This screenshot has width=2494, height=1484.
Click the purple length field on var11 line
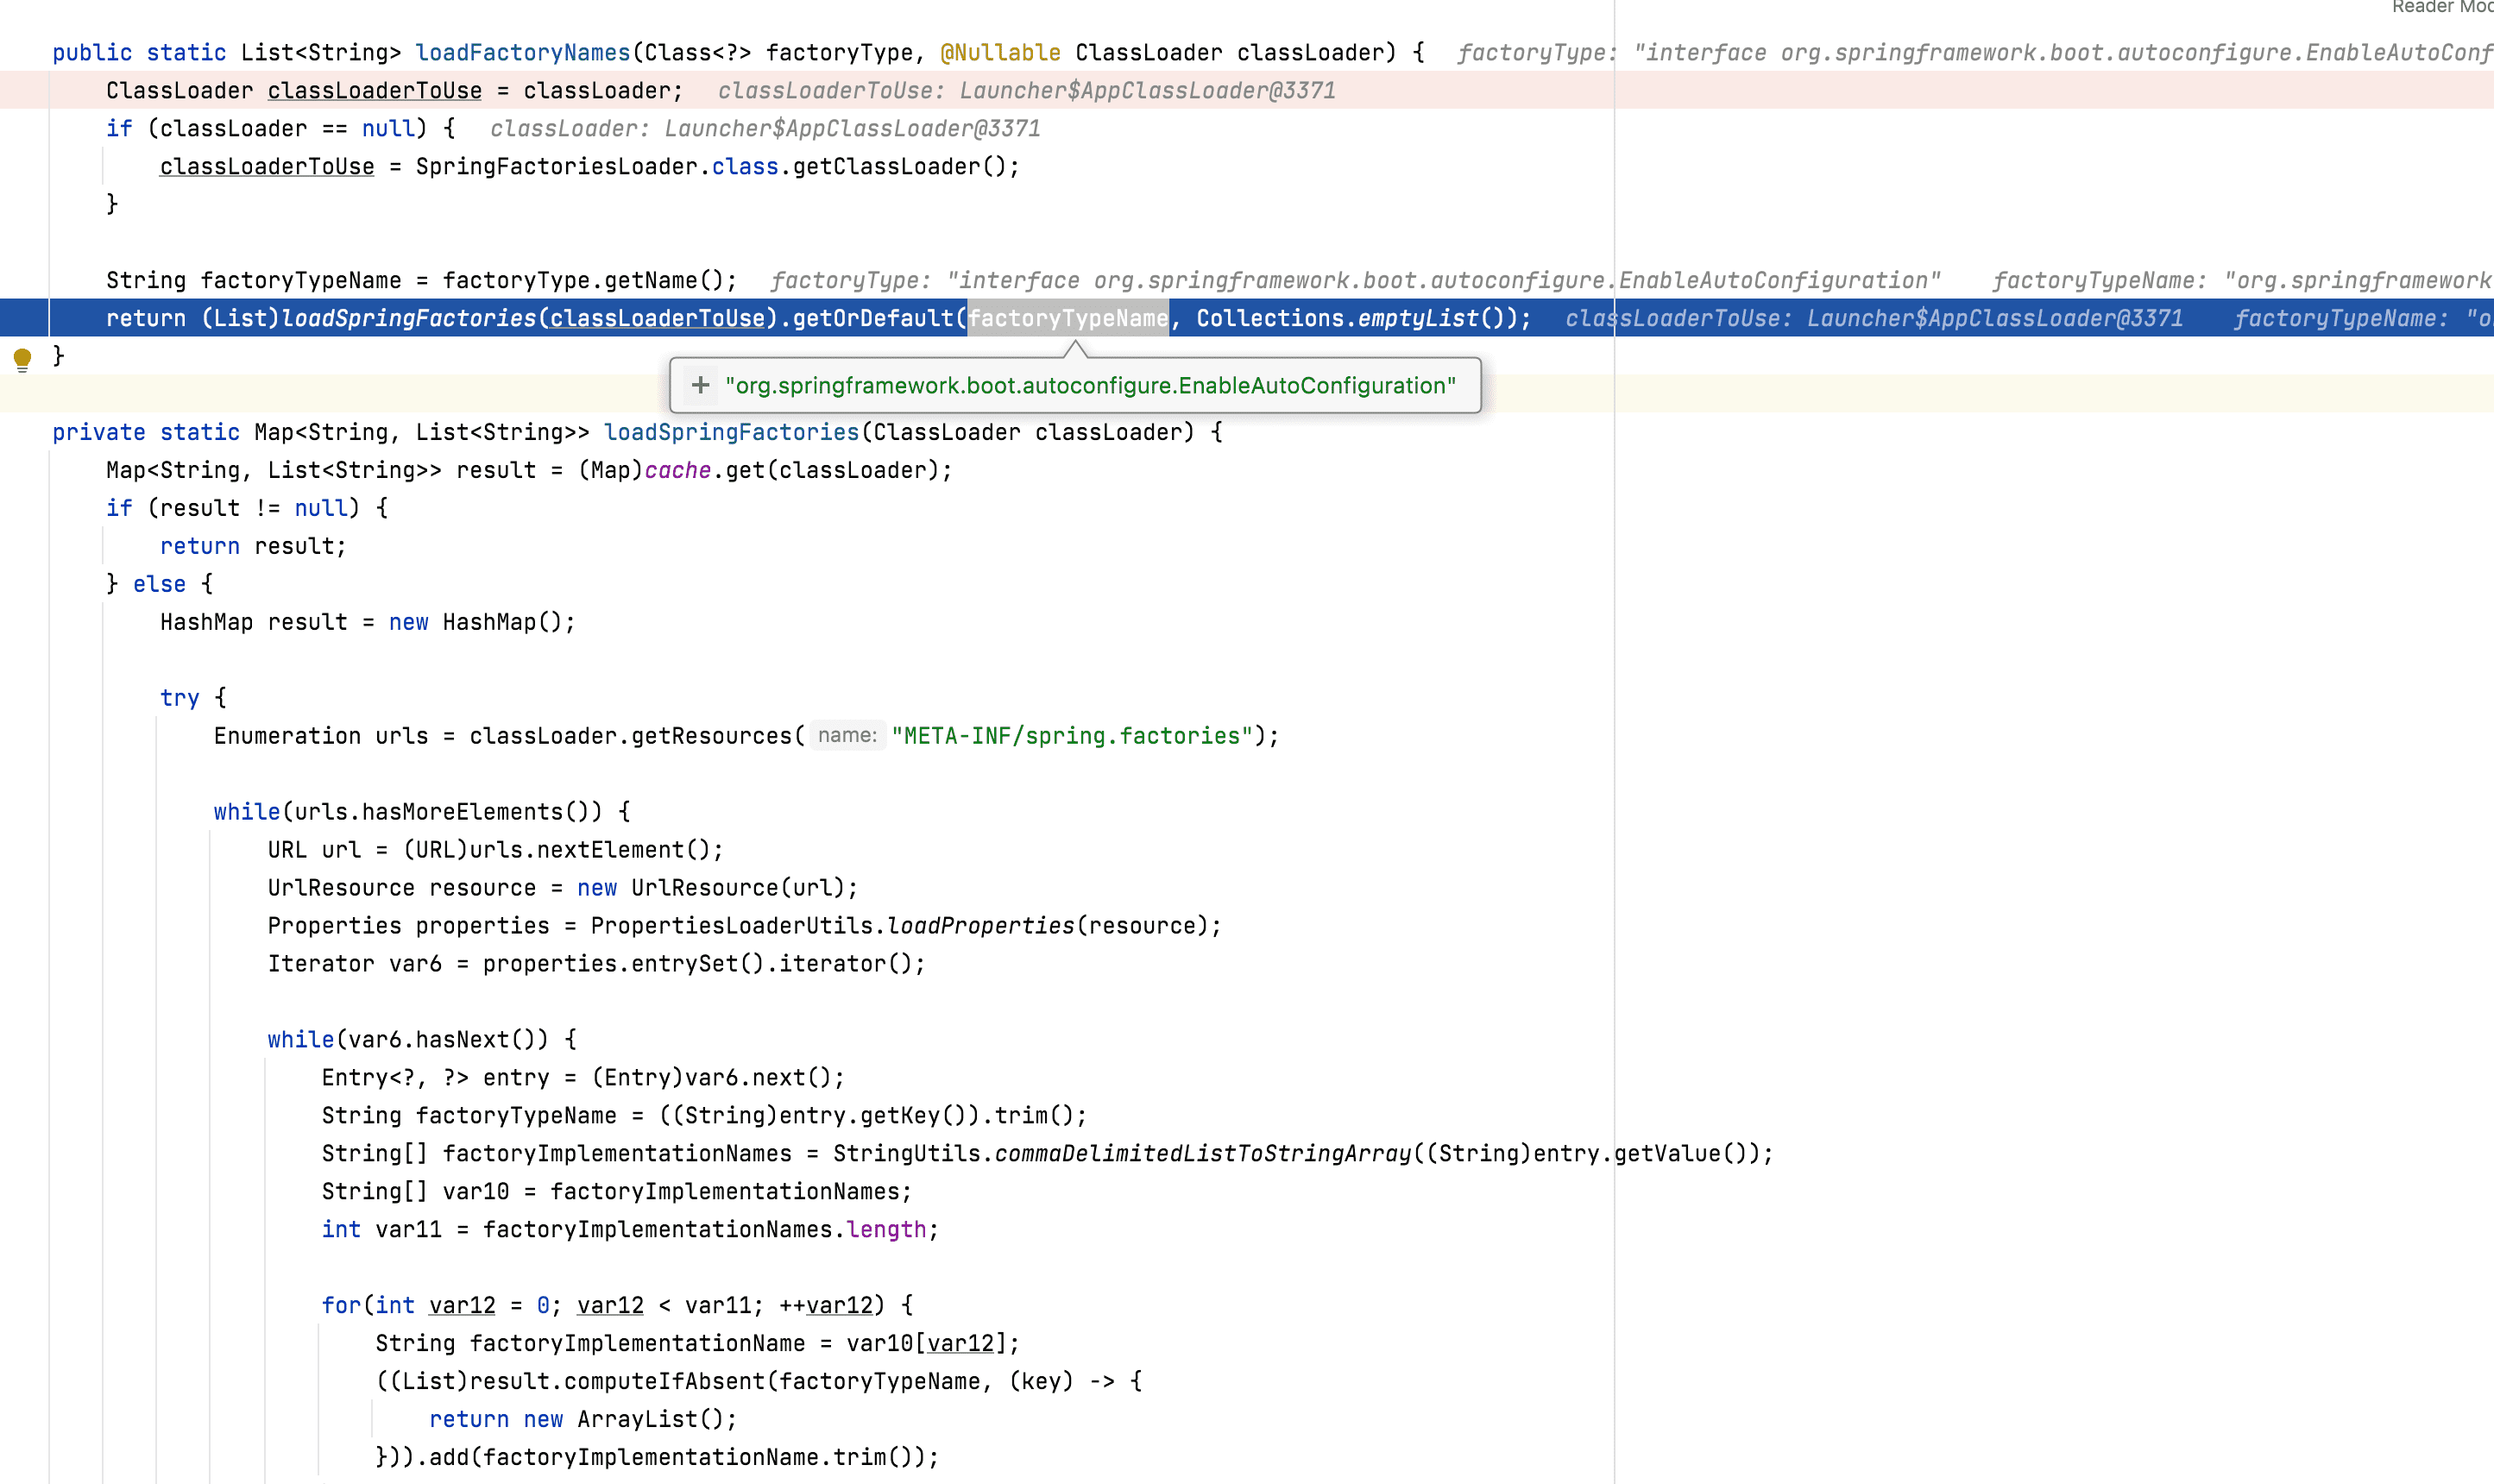(x=887, y=1229)
